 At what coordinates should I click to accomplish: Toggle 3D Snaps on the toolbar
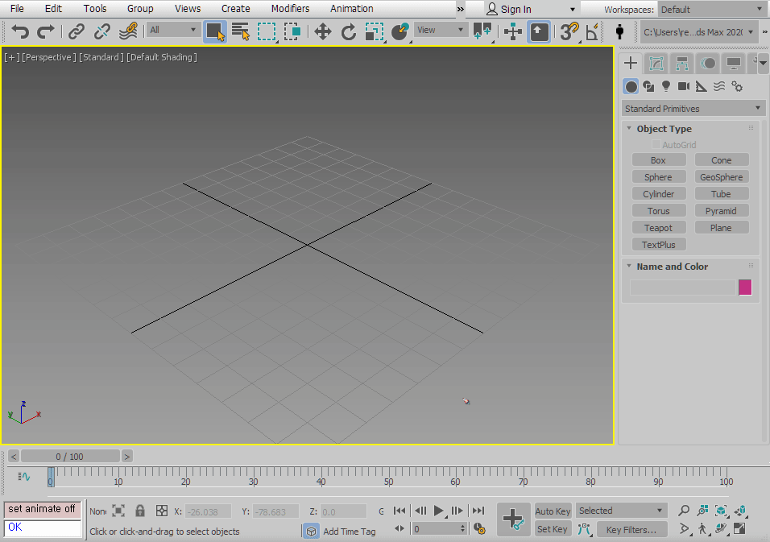569,32
